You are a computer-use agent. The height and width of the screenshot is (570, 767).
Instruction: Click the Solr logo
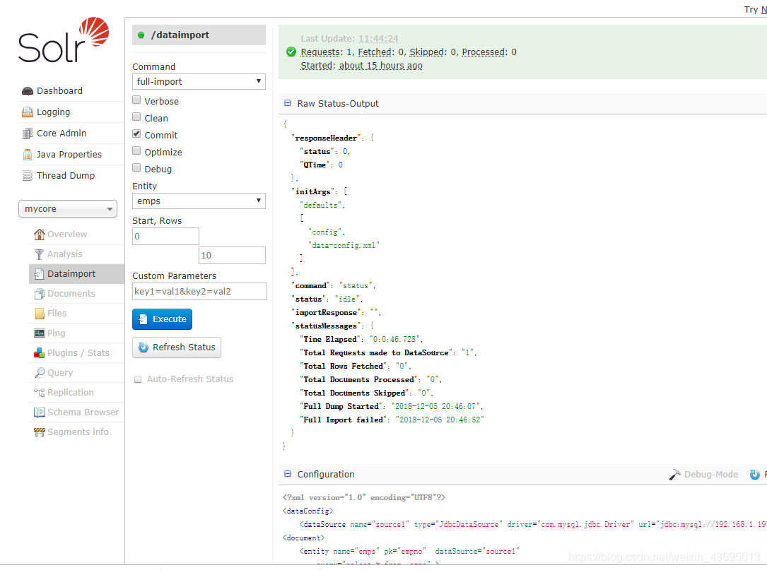64,40
